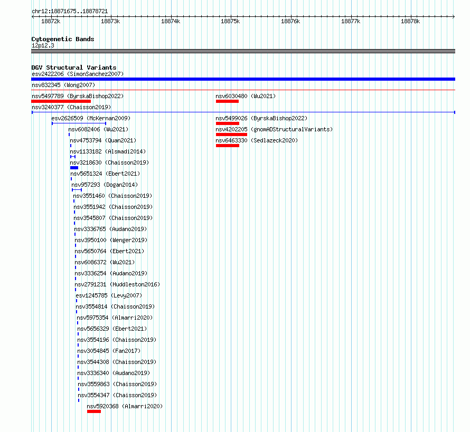Select nsv3054845 (Fan2017) label
Screen dimensions: 470x432
point(109,351)
